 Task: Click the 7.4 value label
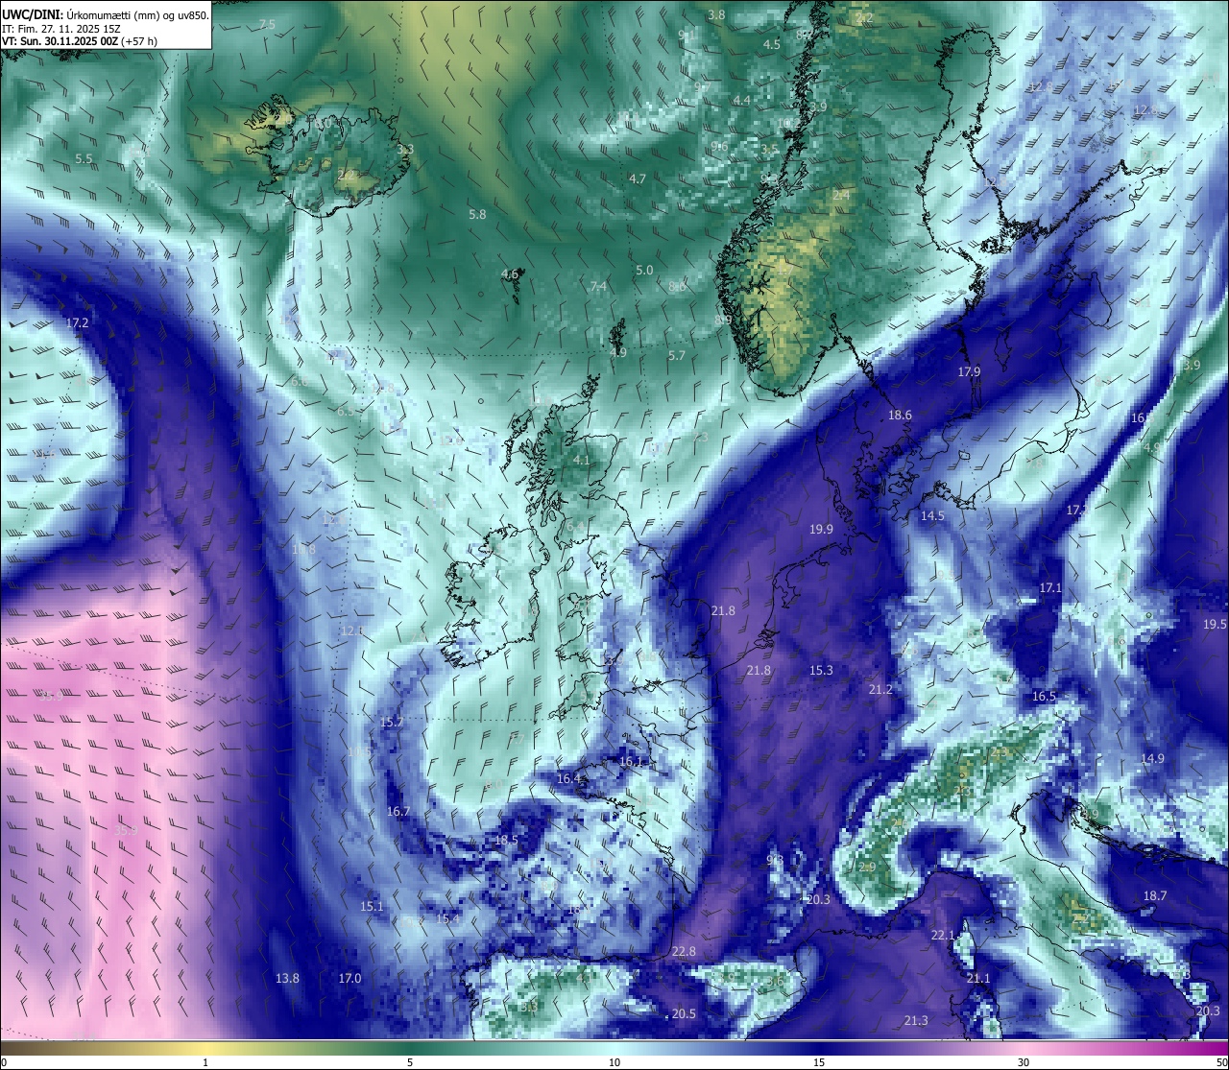click(x=599, y=287)
